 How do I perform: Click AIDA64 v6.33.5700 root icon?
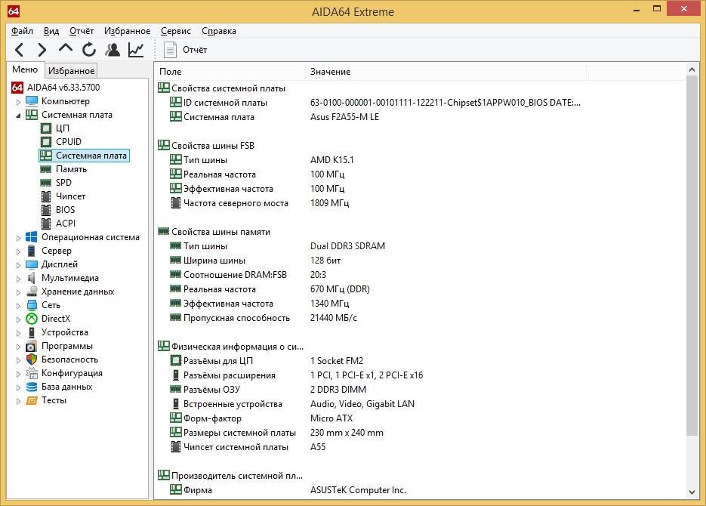17,88
